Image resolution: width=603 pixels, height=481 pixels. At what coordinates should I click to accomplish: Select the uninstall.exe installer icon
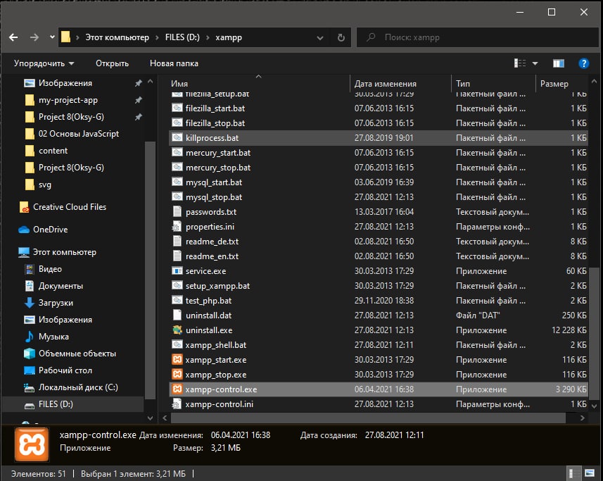177,330
